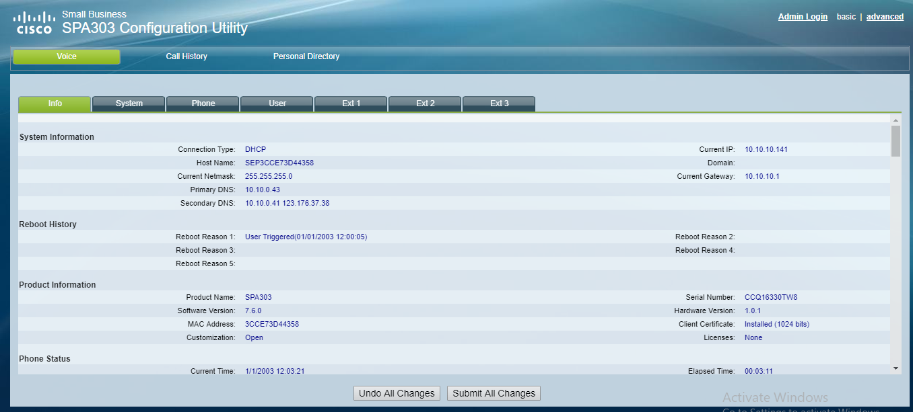Screen dimensions: 913x412
Task: Click the Reboot Reason 3 label
Action: click(x=205, y=250)
